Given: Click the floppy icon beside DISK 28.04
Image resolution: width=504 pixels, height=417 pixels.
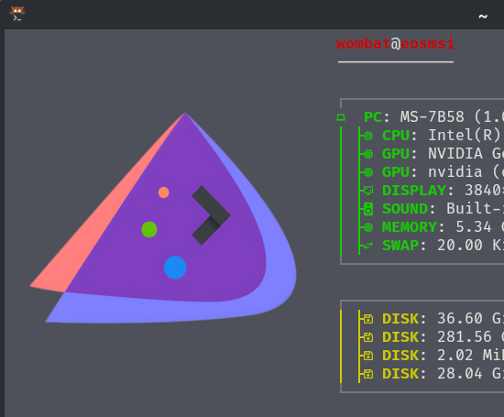Looking at the screenshot, I should 368,374.
